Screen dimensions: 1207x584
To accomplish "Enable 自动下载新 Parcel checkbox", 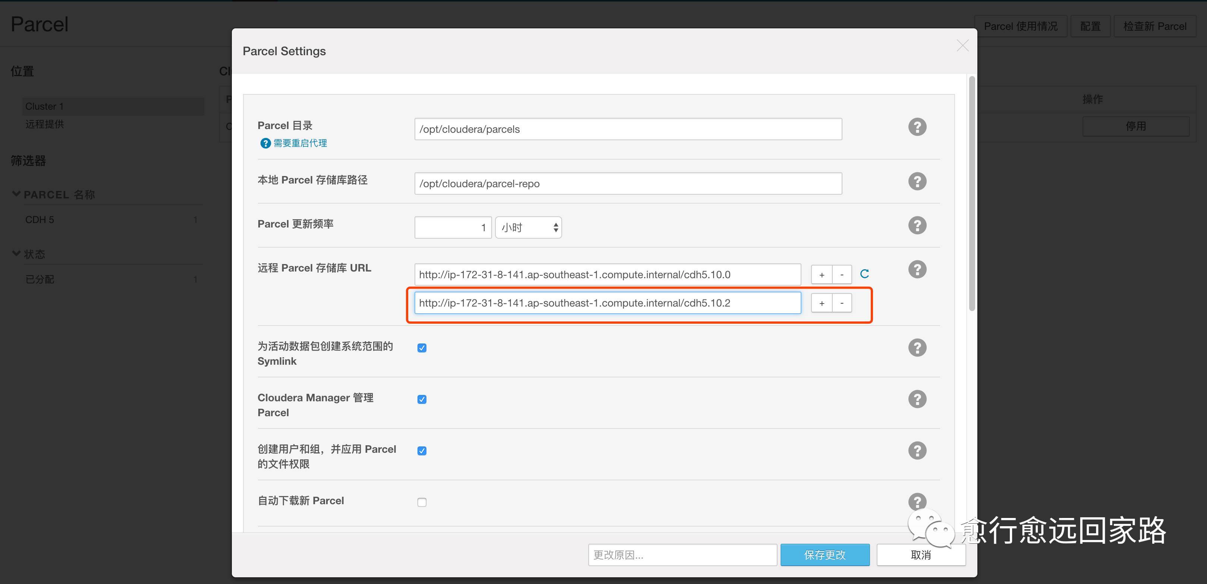I will [422, 502].
